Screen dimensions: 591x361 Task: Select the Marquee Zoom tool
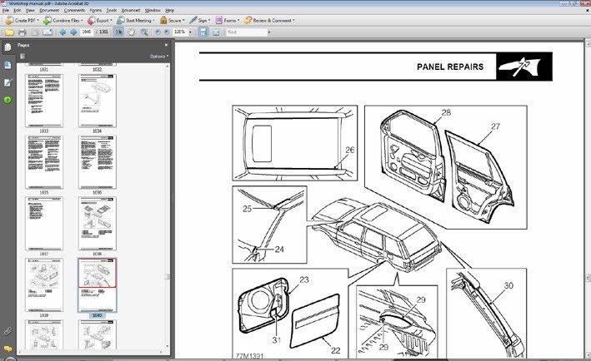pos(144,32)
